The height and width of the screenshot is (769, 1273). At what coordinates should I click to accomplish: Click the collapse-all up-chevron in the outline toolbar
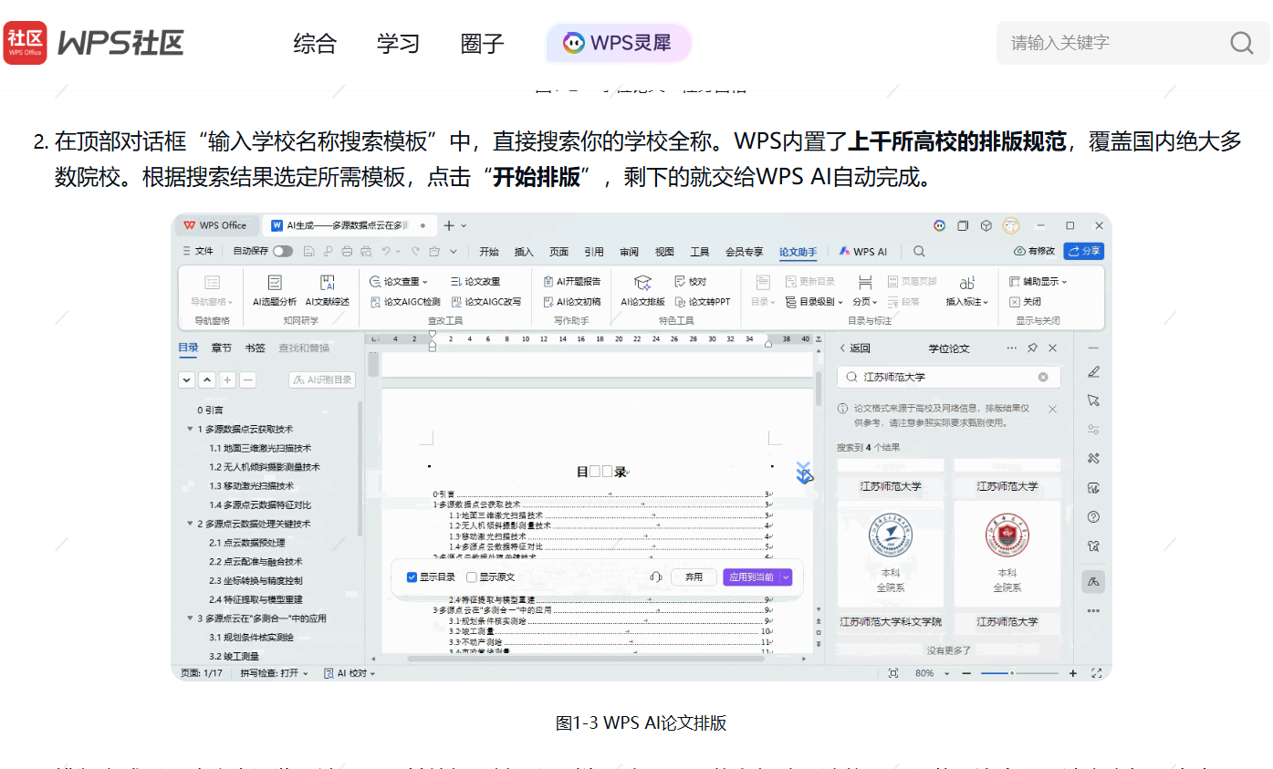207,380
